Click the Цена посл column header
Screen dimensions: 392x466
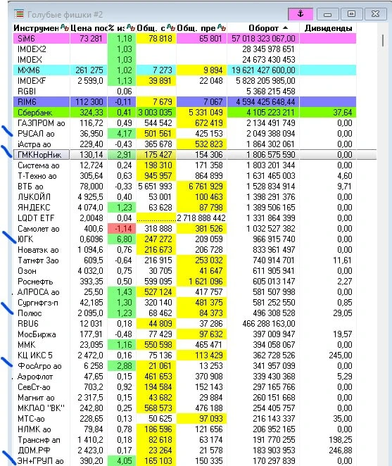click(89, 28)
